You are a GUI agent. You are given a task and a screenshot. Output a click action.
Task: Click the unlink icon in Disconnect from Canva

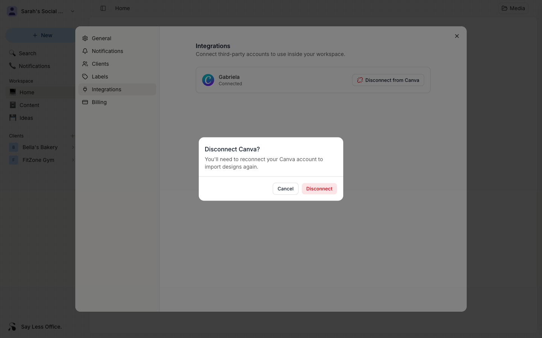pos(360,80)
